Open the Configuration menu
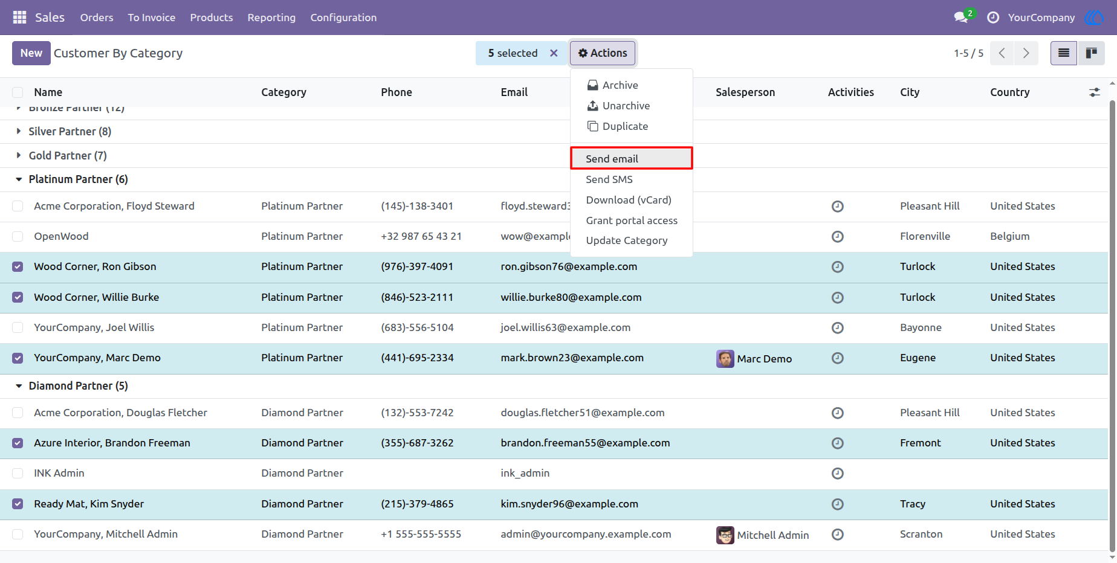The width and height of the screenshot is (1117, 563). tap(343, 18)
